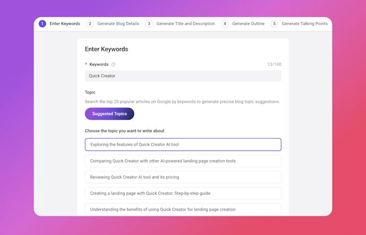Select step 3 number circle

[149, 23]
